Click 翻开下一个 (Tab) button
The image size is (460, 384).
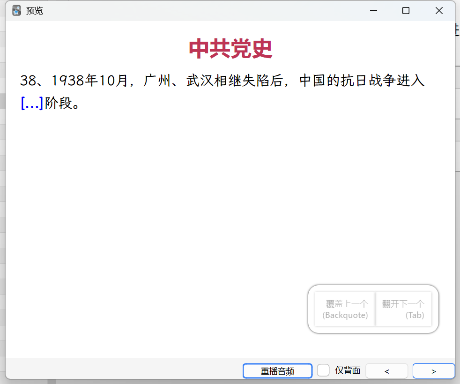click(x=403, y=309)
